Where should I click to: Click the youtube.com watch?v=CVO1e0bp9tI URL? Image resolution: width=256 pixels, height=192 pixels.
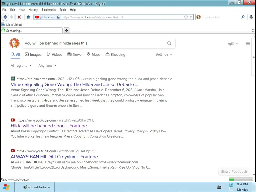click(x=55, y=151)
